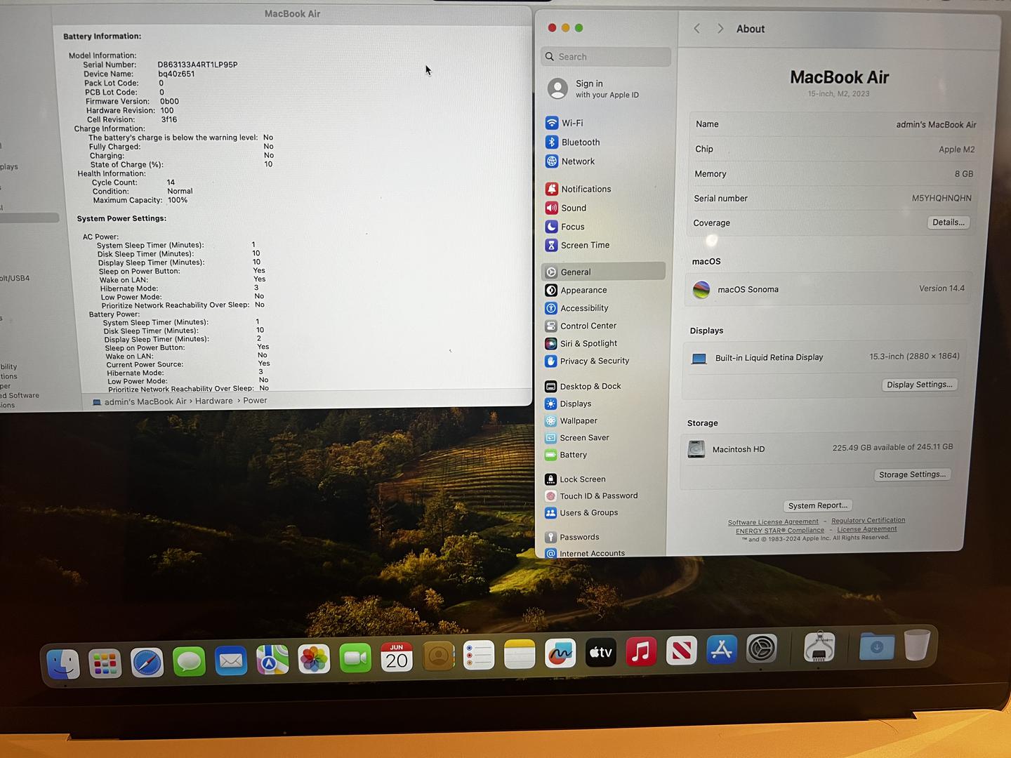Go back in System Settings
Screen dimensions: 1011x758
click(696, 28)
